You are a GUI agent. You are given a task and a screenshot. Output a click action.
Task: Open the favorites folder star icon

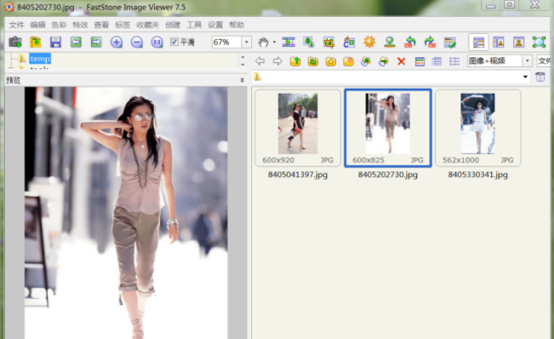(331, 61)
